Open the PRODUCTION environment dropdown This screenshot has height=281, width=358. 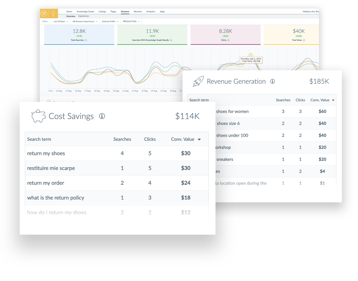pyautogui.click(x=131, y=21)
